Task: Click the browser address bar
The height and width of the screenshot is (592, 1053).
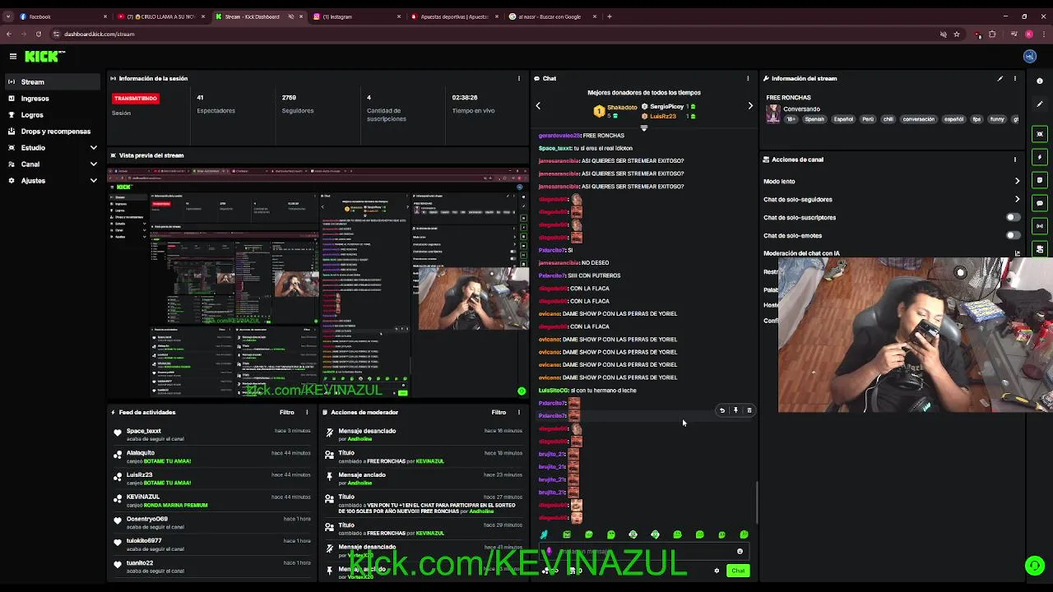Action: pyautogui.click(x=494, y=34)
